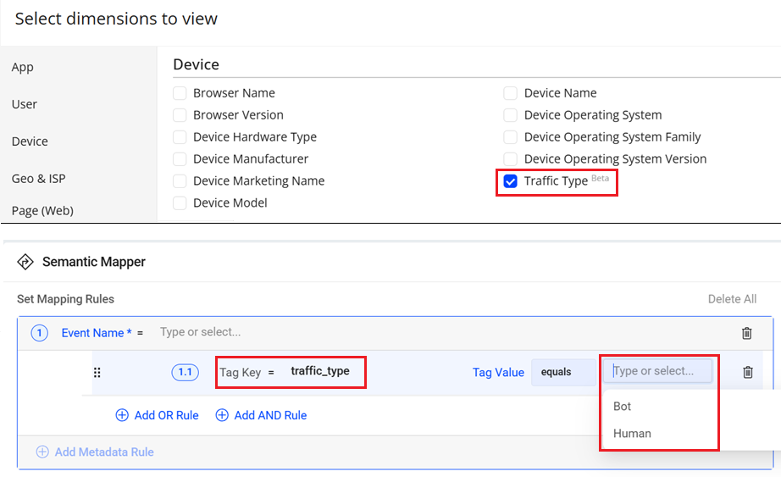This screenshot has width=781, height=477.
Task: Open the equals operator dropdown
Action: (563, 372)
